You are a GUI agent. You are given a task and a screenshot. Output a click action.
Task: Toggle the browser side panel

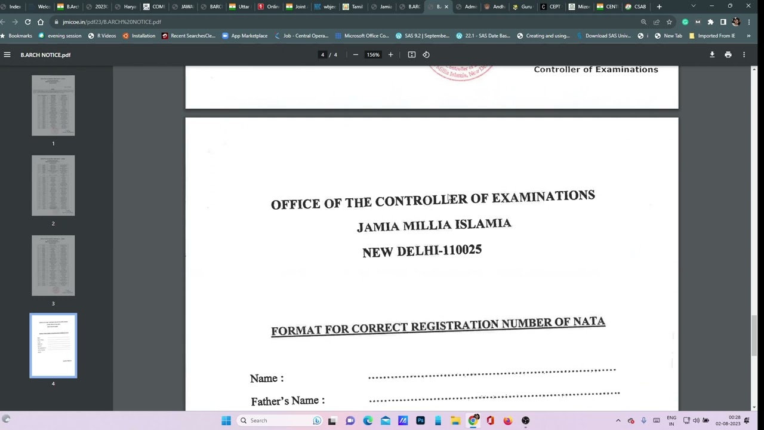point(723,22)
